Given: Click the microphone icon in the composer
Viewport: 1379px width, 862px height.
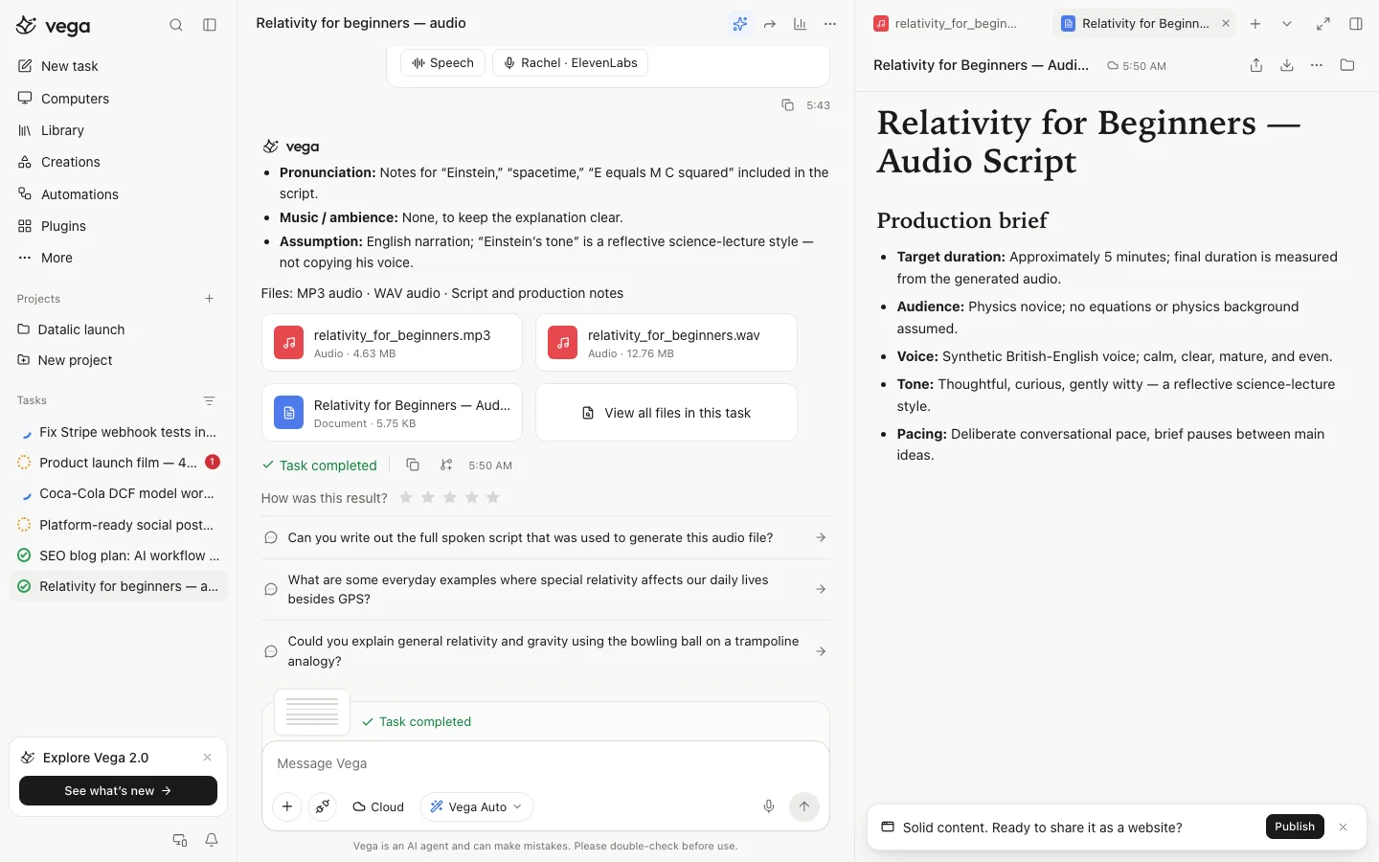Looking at the screenshot, I should click(768, 806).
